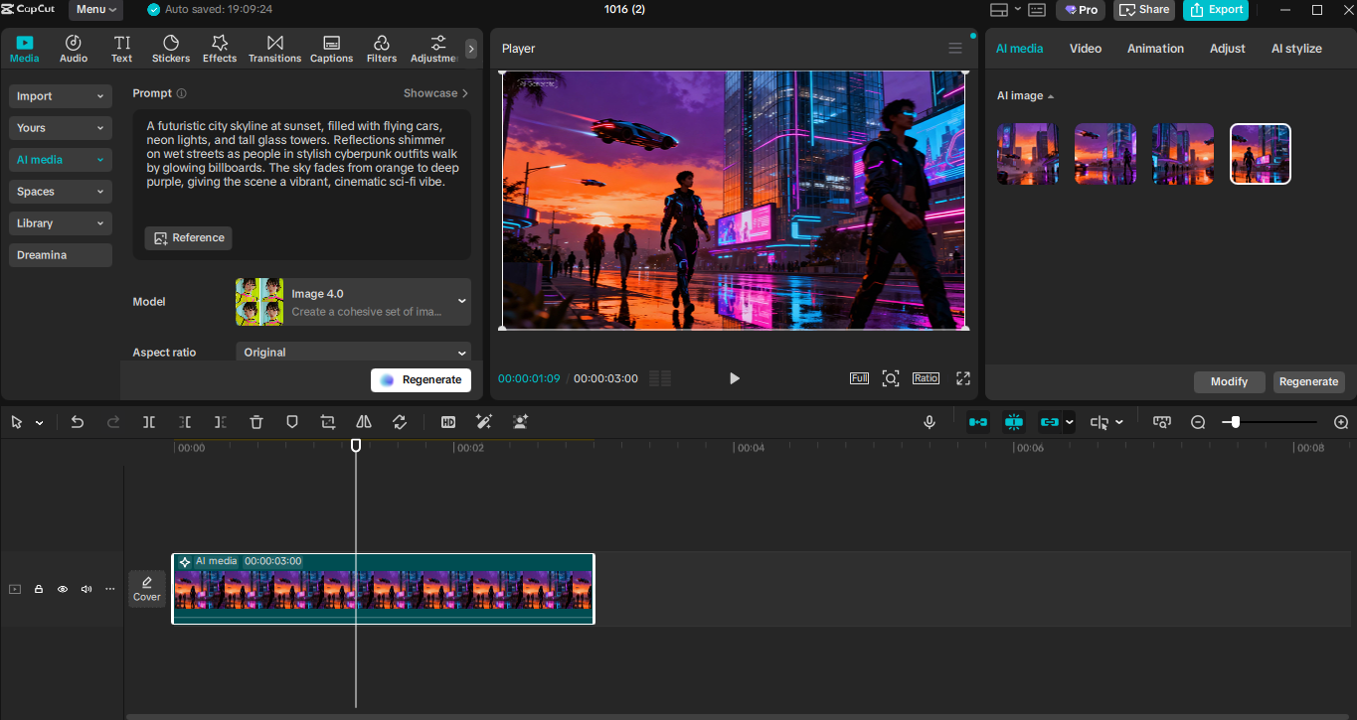Expand the AI image section chevron
The height and width of the screenshot is (720, 1357).
pos(1052,95)
